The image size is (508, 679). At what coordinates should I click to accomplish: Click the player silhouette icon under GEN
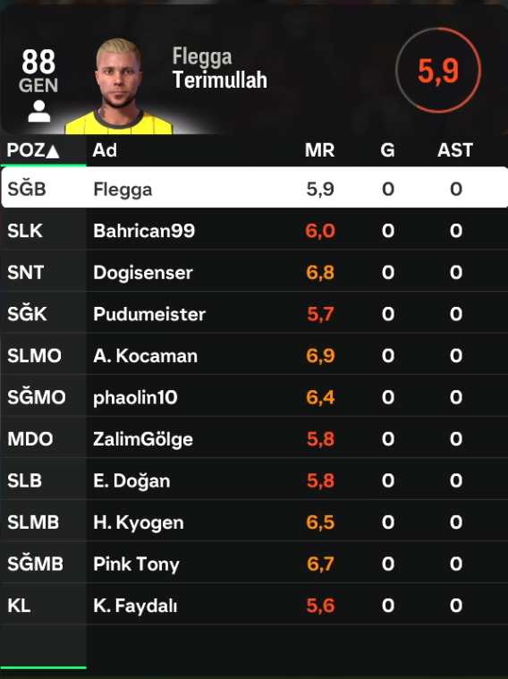[x=39, y=111]
